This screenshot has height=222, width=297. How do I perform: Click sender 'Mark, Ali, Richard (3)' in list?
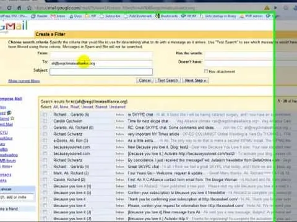tap(71, 173)
